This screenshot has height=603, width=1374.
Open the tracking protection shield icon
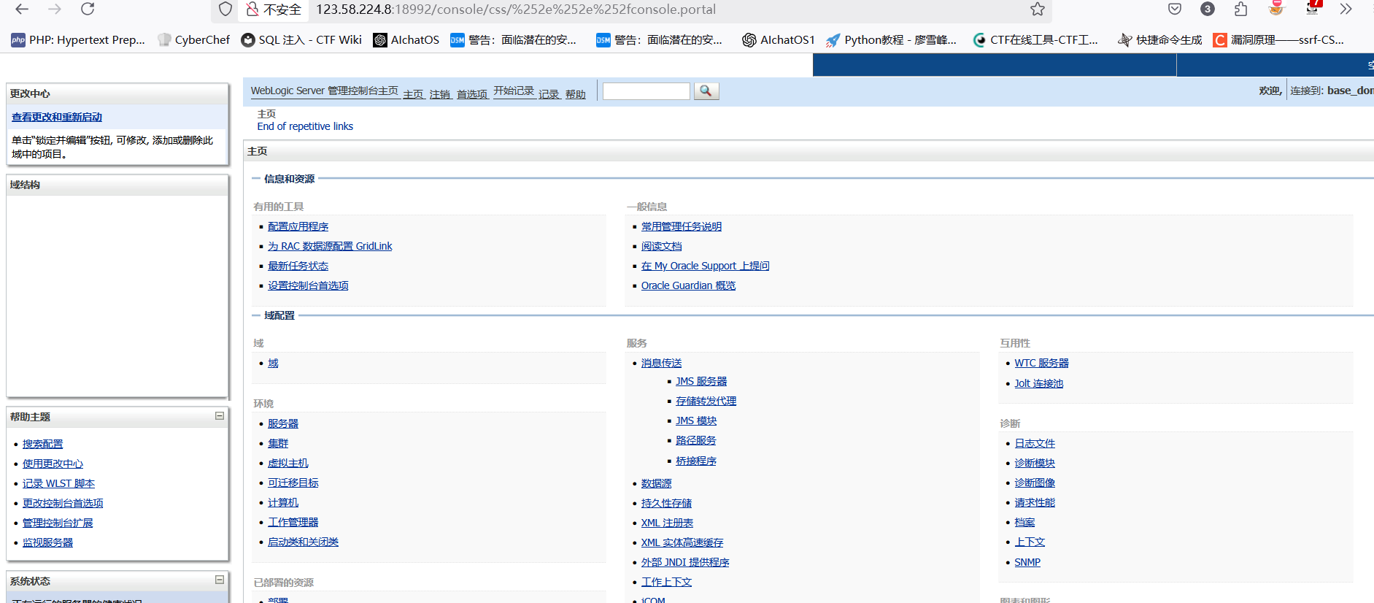pos(225,9)
